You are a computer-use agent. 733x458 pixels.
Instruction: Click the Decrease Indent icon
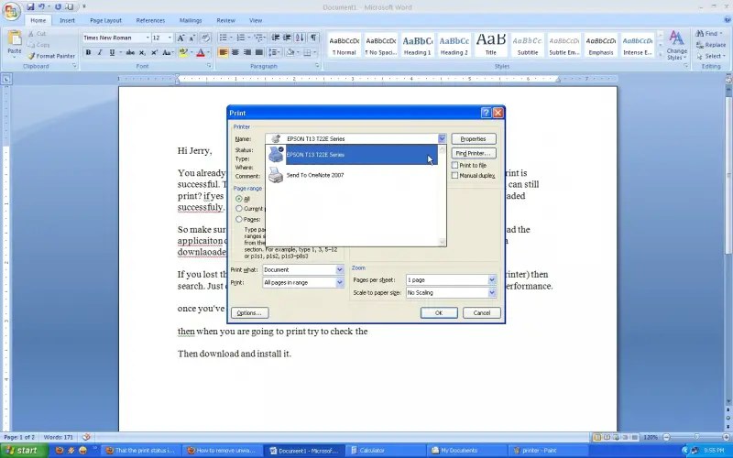coord(276,38)
